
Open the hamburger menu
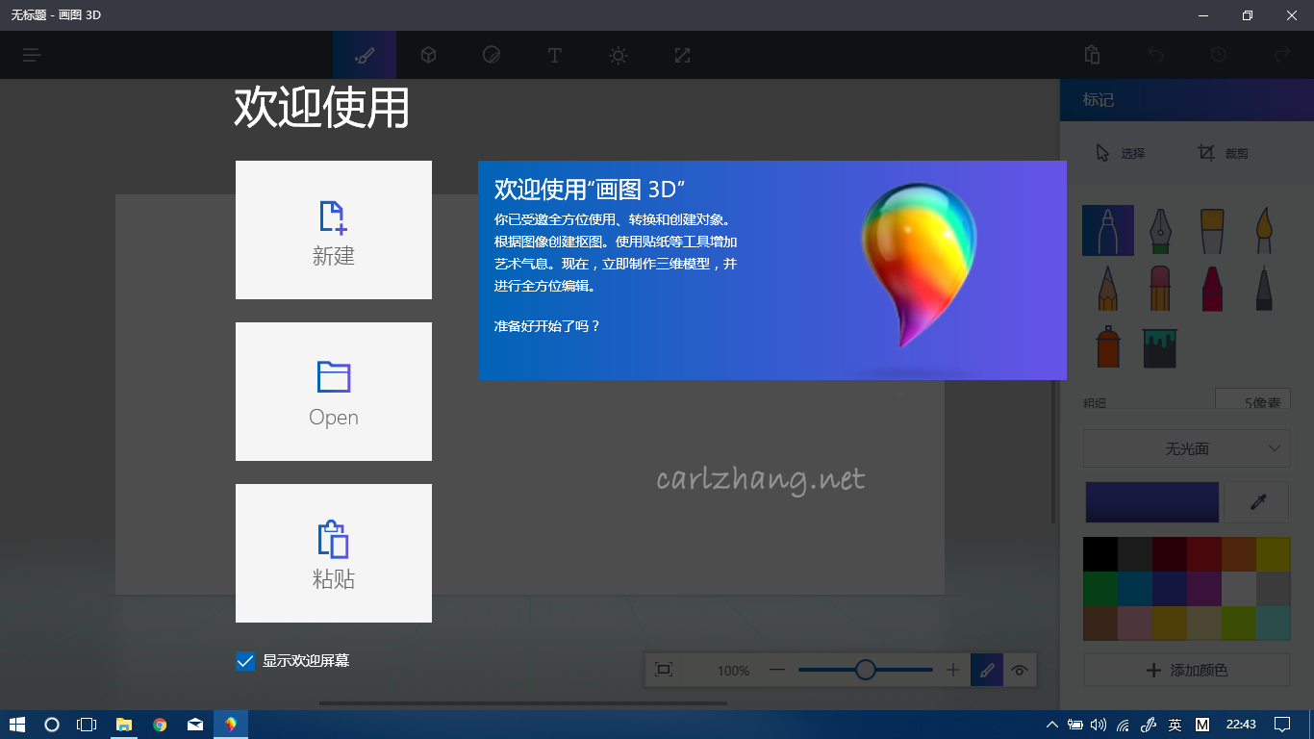point(31,55)
